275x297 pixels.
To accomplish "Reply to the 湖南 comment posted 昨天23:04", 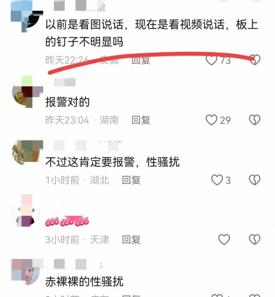I will [141, 120].
